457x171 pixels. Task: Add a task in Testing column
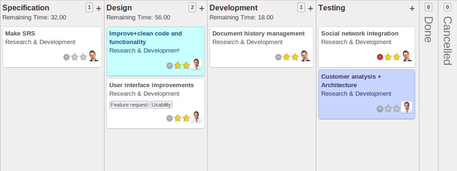tap(412, 9)
